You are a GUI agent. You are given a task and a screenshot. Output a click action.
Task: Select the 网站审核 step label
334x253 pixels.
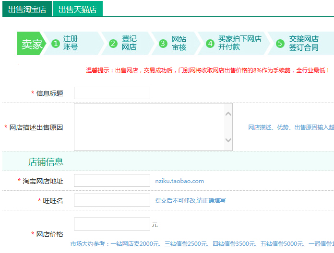[x=179, y=43]
